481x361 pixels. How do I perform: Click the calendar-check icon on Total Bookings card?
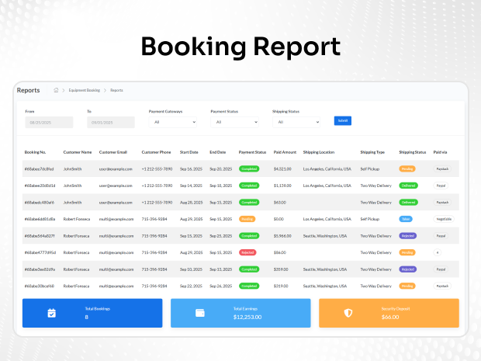(x=51, y=313)
